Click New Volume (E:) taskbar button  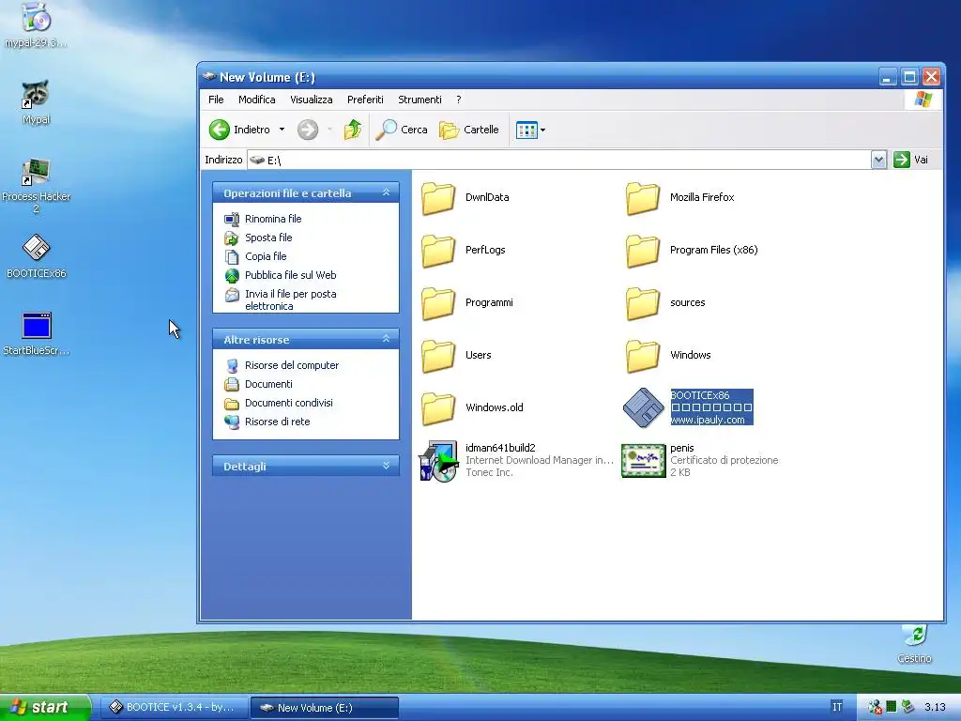[325, 708]
